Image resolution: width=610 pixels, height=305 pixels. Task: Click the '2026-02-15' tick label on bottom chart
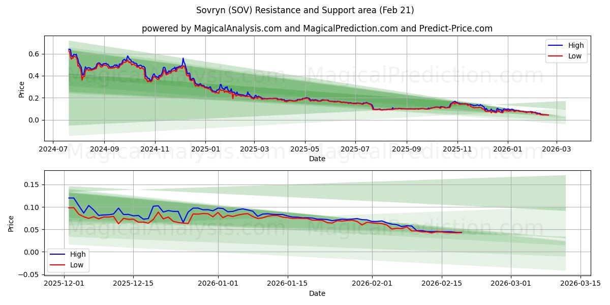[442, 285]
